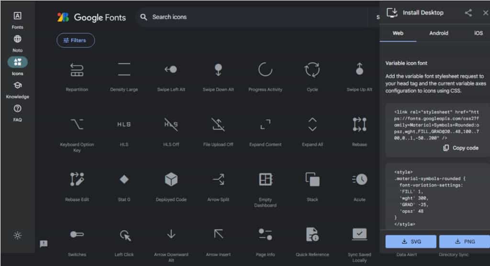Select the Arrow Downward Alt icon
The height and width of the screenshot is (266, 490).
click(x=171, y=234)
